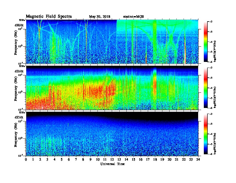Click the dH/dt spectrogram plot
Image resolution: width=236 pixels, height=183 pixels.
click(x=112, y=42)
